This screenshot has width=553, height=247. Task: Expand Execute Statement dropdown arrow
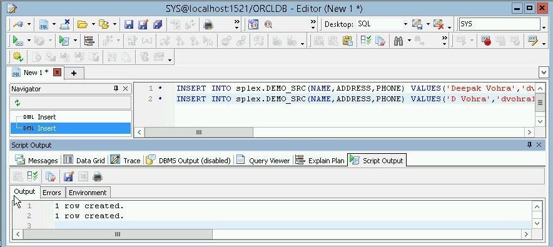pos(29,41)
